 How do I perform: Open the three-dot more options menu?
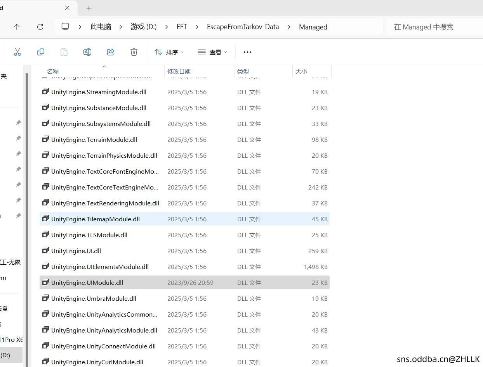click(x=247, y=52)
